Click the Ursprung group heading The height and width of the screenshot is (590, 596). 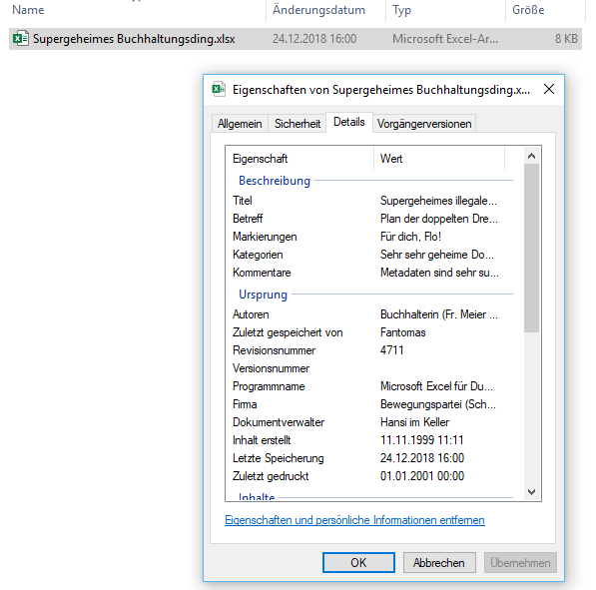click(x=263, y=295)
